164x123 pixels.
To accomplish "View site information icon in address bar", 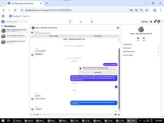I will click(x=22, y=10).
